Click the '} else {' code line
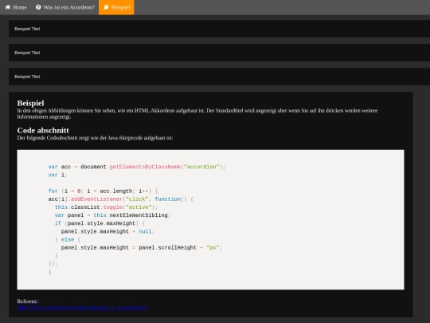Image resolution: width=430 pixels, height=323 pixels. tap(68, 239)
